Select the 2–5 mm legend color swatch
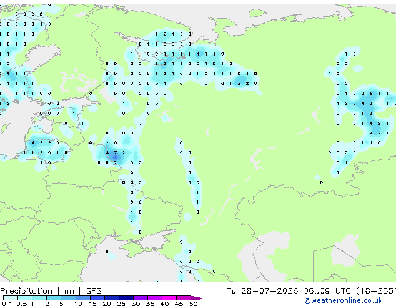 pyautogui.click(x=54, y=298)
